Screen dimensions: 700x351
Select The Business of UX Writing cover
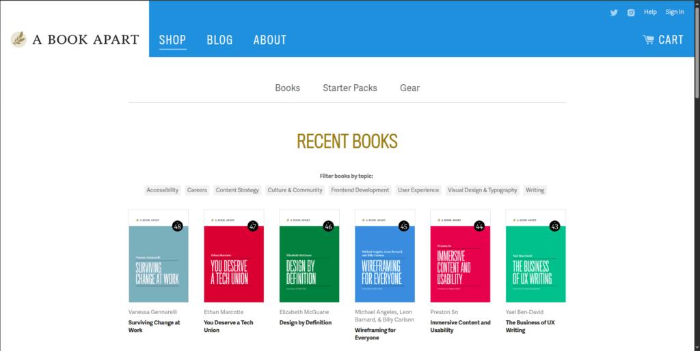535,256
